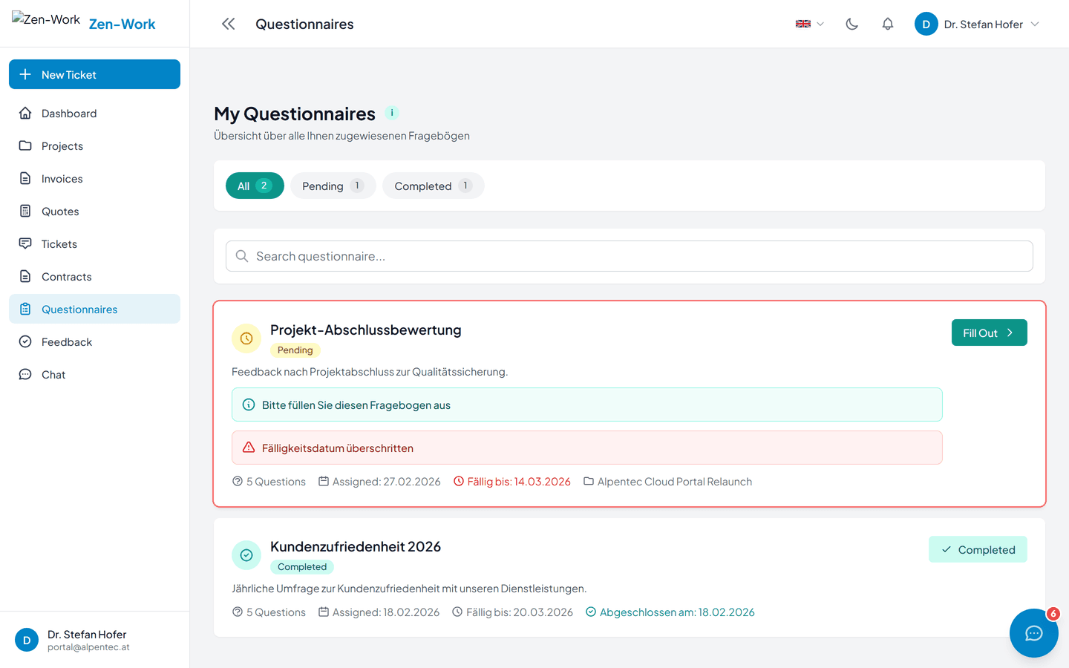This screenshot has width=1069, height=668.
Task: Select Questionnaires in the sidebar
Action: coord(94,310)
